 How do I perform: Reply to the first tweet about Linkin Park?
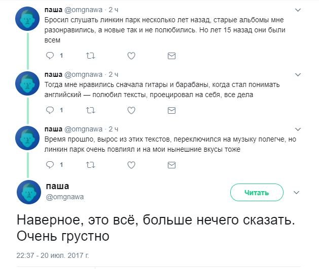(50, 56)
